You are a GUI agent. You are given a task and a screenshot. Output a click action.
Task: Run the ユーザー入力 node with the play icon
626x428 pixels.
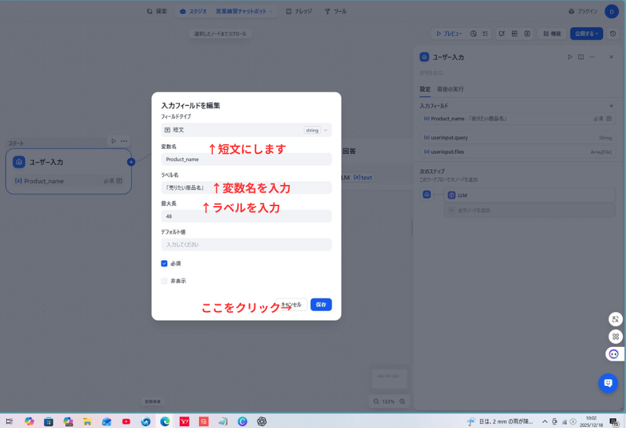tap(570, 57)
